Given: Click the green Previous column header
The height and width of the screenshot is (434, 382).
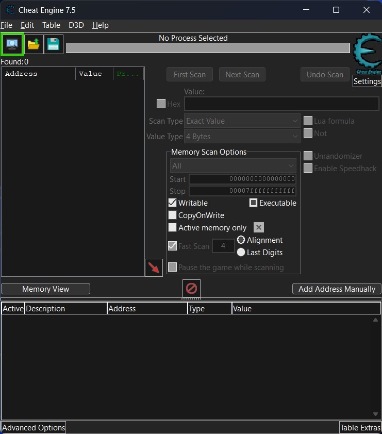Looking at the screenshot, I should 128,74.
